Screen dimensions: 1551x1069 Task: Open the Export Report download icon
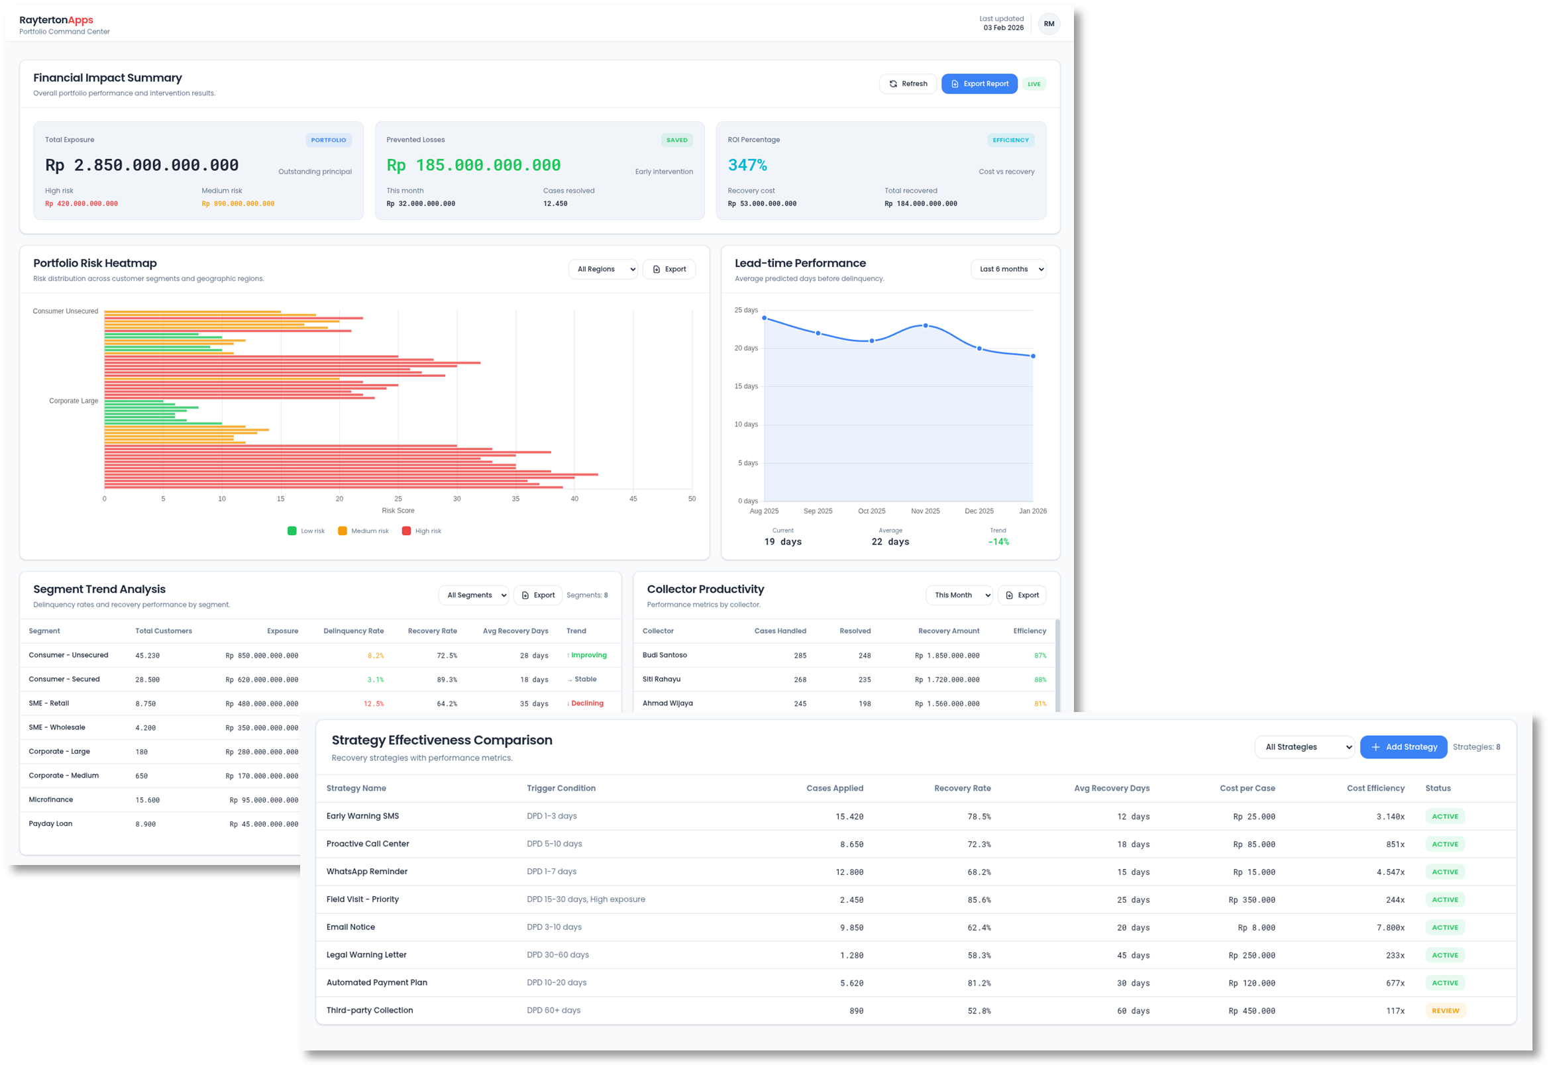point(955,83)
